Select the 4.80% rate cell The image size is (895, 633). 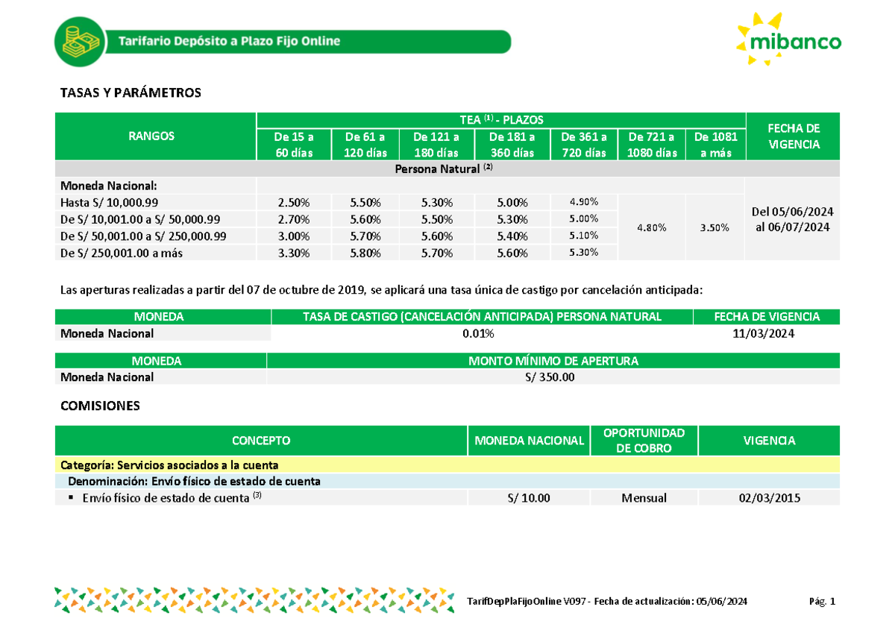[x=653, y=227]
